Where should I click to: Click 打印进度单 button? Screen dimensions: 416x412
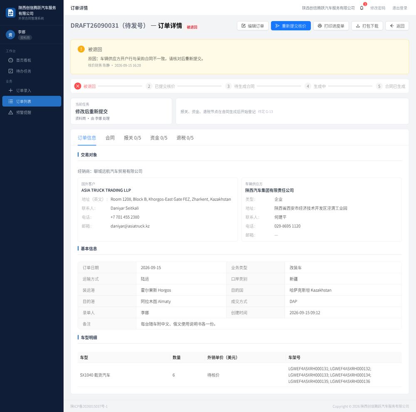point(331,26)
